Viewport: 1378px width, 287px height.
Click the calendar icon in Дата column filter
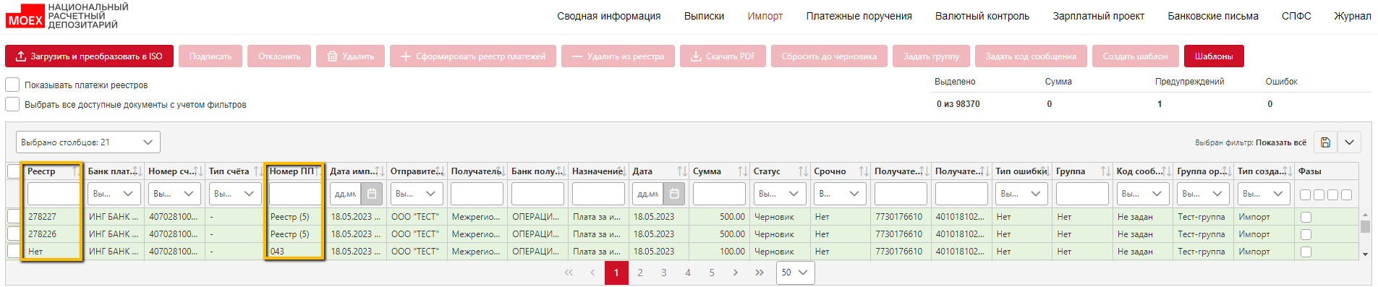(x=673, y=194)
